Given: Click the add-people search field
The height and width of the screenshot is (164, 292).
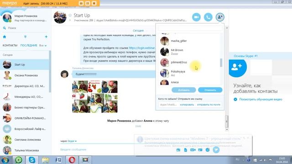Looking at the screenshot, I should (x=190, y=28).
